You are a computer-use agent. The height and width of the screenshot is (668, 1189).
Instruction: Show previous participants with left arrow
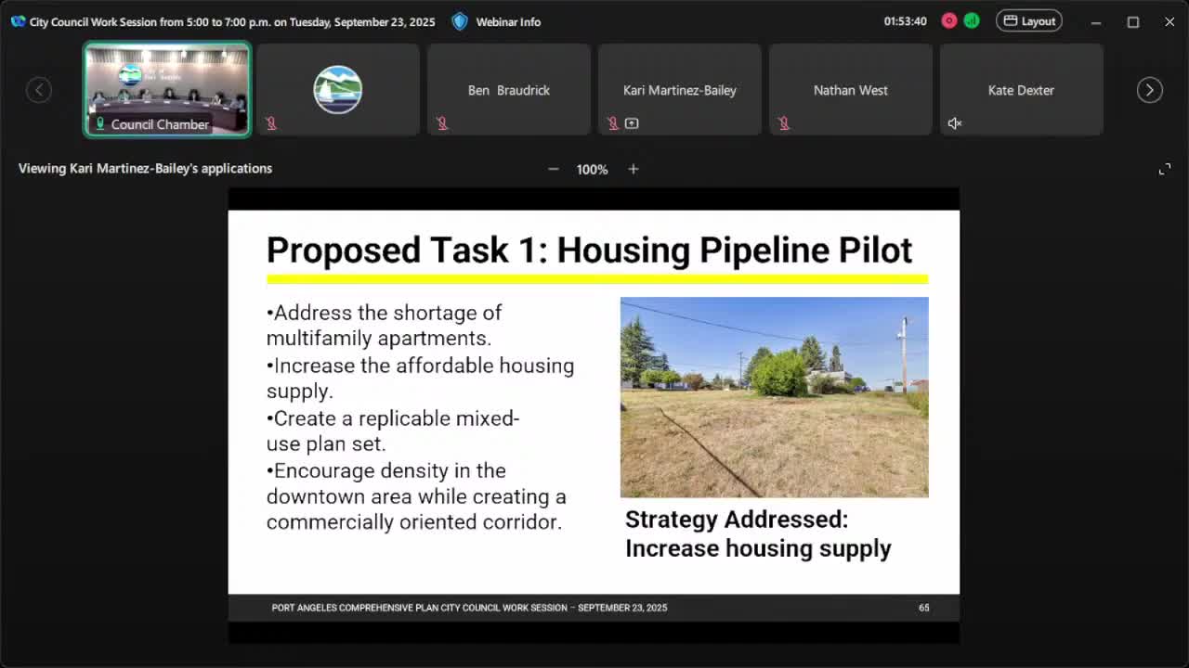pyautogui.click(x=39, y=90)
